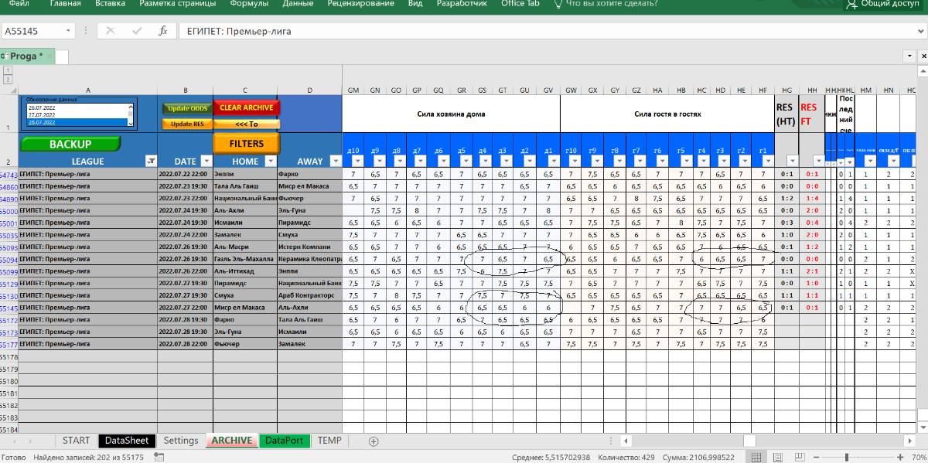Image resolution: width=928 pixels, height=463 pixels.
Task: Click the cancel X icon in formula bar
Action: 111,31
